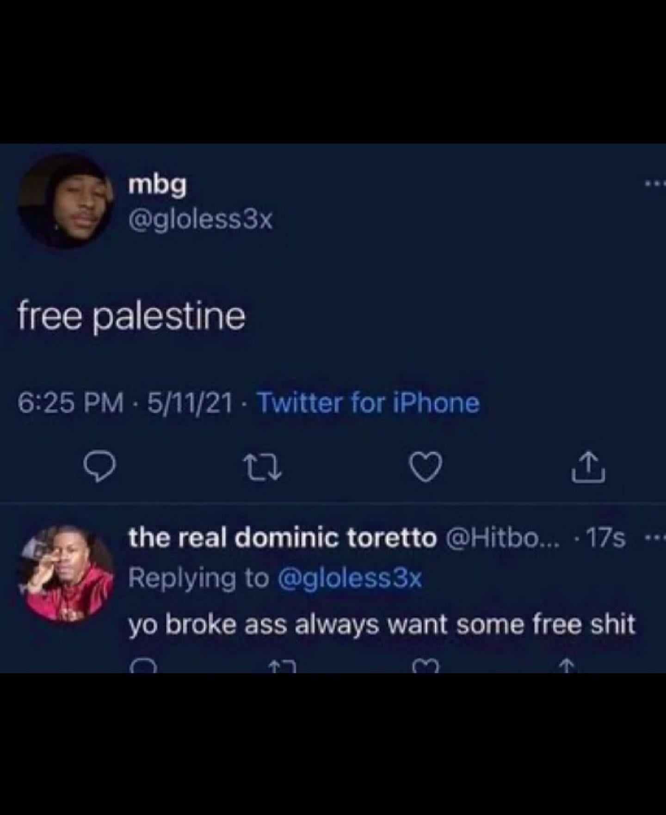Open the real dominic toretto's avatar
The image size is (666, 815).
[x=66, y=573]
